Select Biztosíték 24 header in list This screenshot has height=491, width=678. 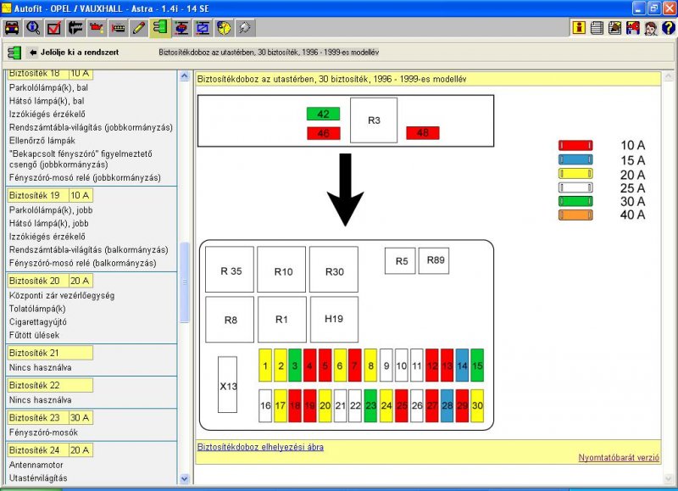click(50, 450)
